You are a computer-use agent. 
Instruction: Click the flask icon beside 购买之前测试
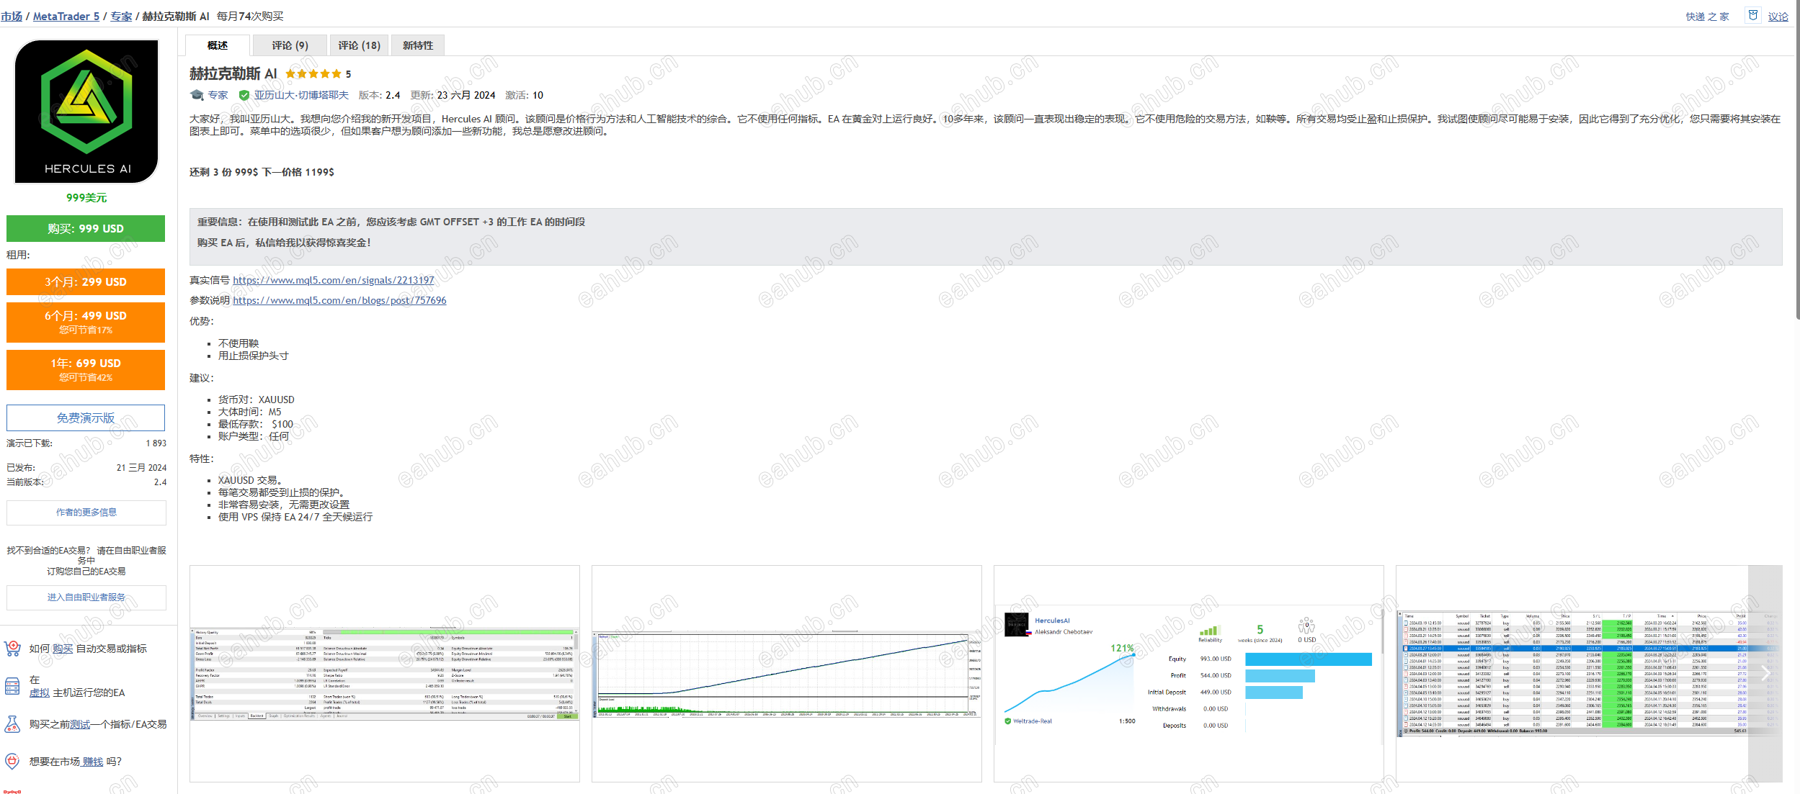click(12, 724)
